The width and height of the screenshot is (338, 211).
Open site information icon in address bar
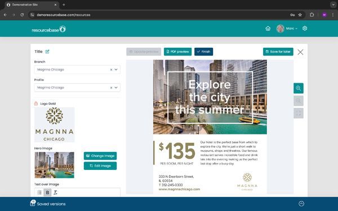click(32, 15)
